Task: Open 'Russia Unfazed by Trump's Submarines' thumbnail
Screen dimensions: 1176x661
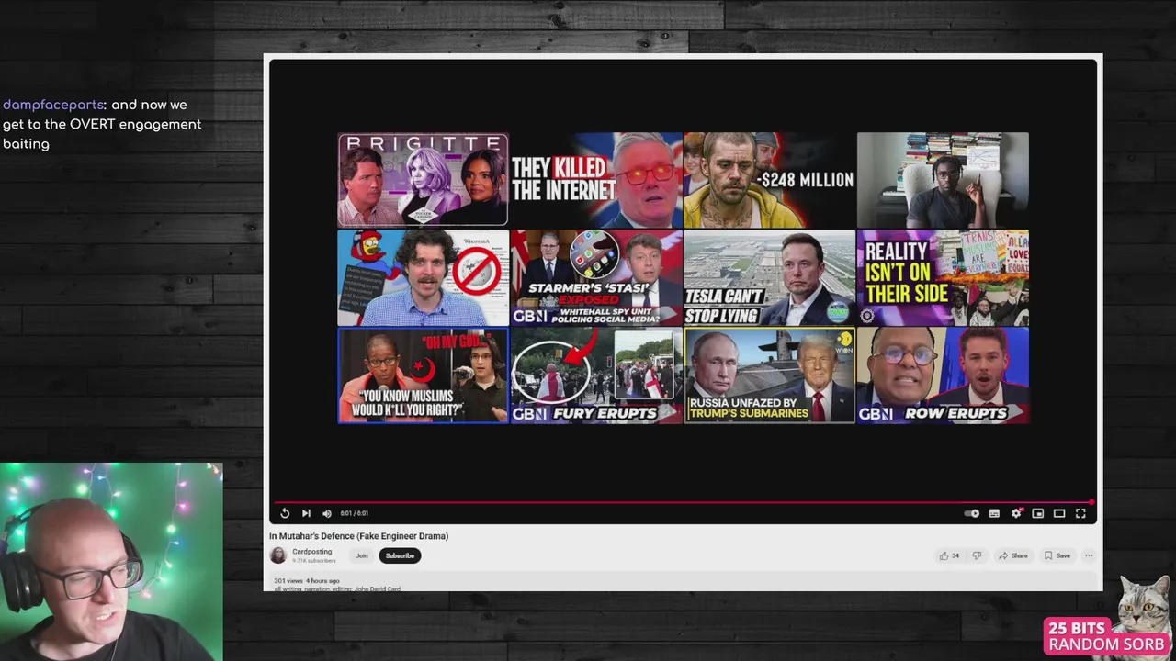Action: coord(769,375)
